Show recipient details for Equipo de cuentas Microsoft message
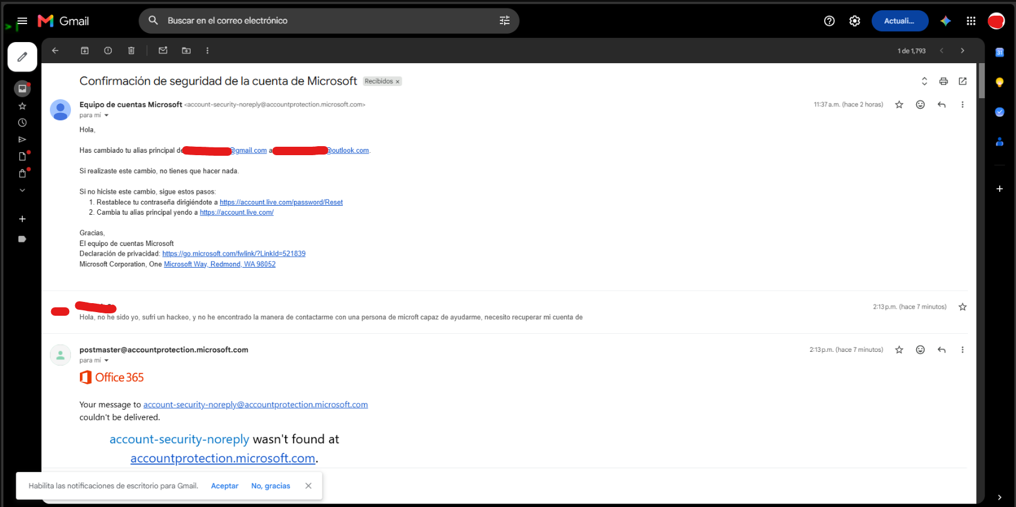This screenshot has height=507, width=1016. tap(106, 115)
